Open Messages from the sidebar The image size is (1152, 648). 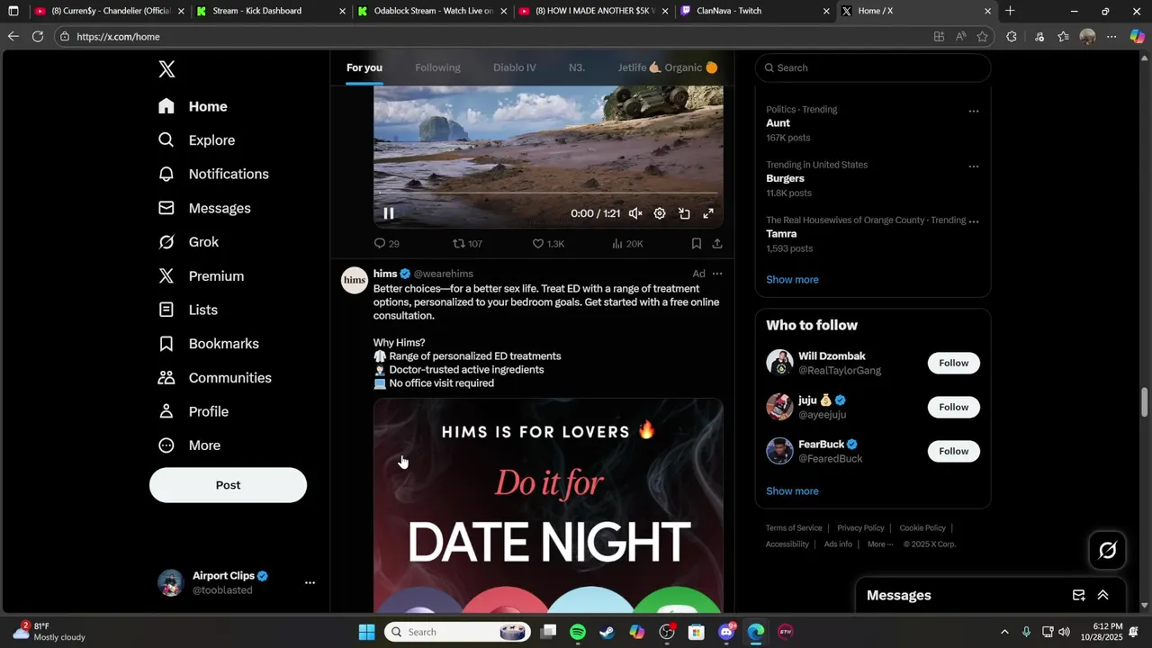(204, 208)
